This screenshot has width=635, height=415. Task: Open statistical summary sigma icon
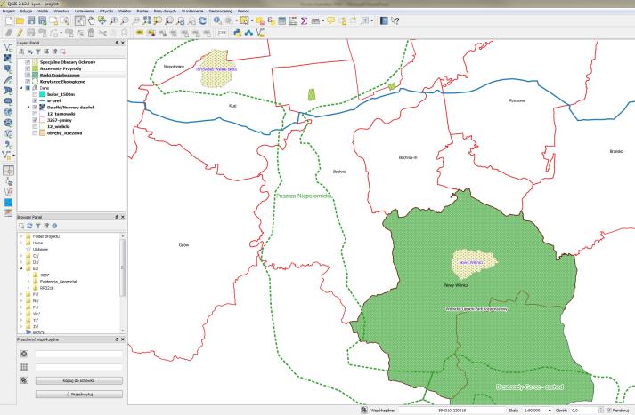pyautogui.click(x=304, y=20)
